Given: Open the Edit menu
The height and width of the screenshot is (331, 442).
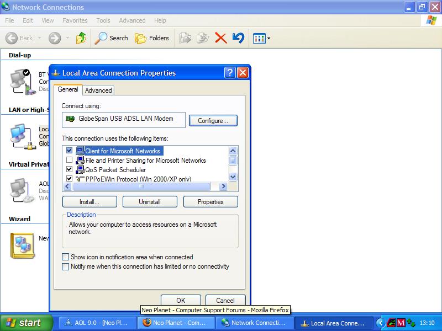Looking at the screenshot, I should tap(28, 20).
